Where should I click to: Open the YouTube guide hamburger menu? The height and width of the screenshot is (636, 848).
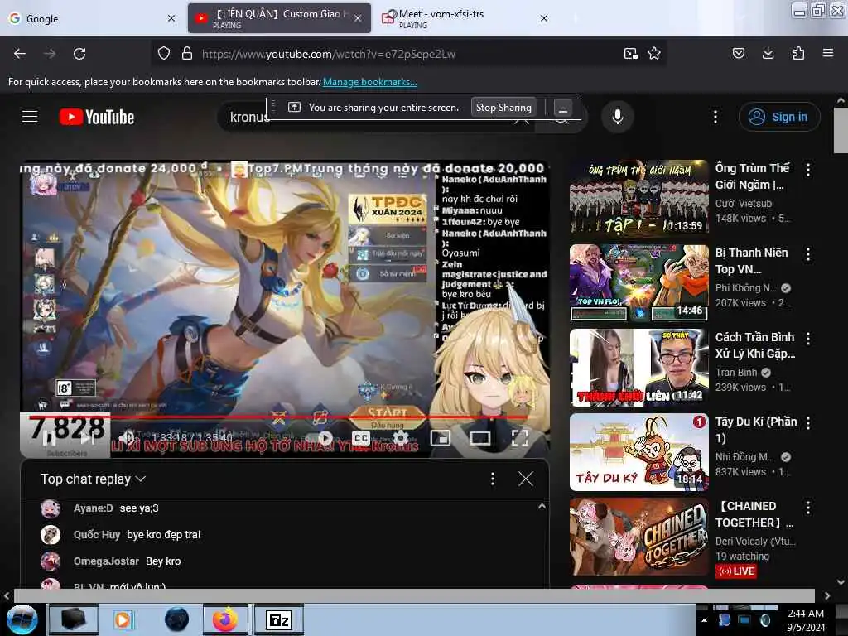point(30,117)
